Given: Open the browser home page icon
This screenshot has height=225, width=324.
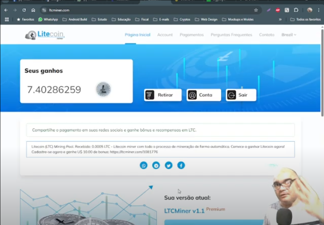Looking at the screenshot, I should tap(33, 10).
